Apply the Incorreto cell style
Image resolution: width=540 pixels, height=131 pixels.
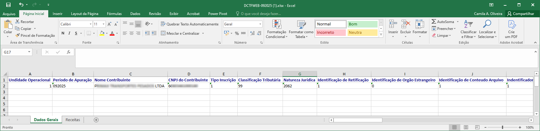[x=331, y=32]
